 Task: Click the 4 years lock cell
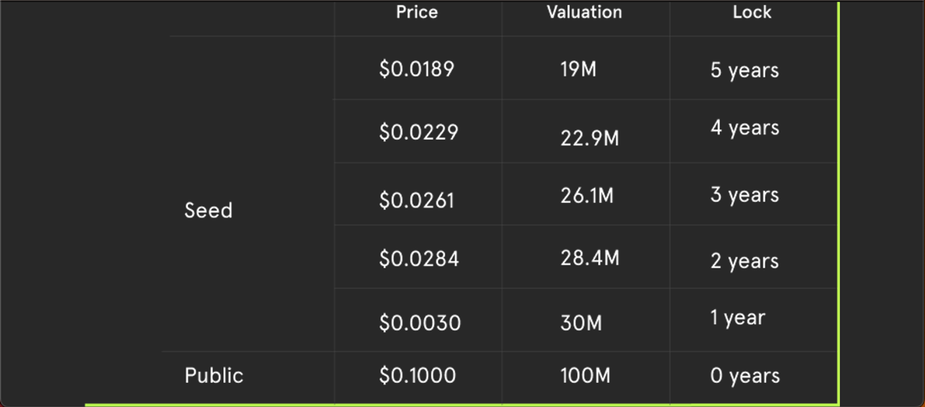(x=744, y=128)
